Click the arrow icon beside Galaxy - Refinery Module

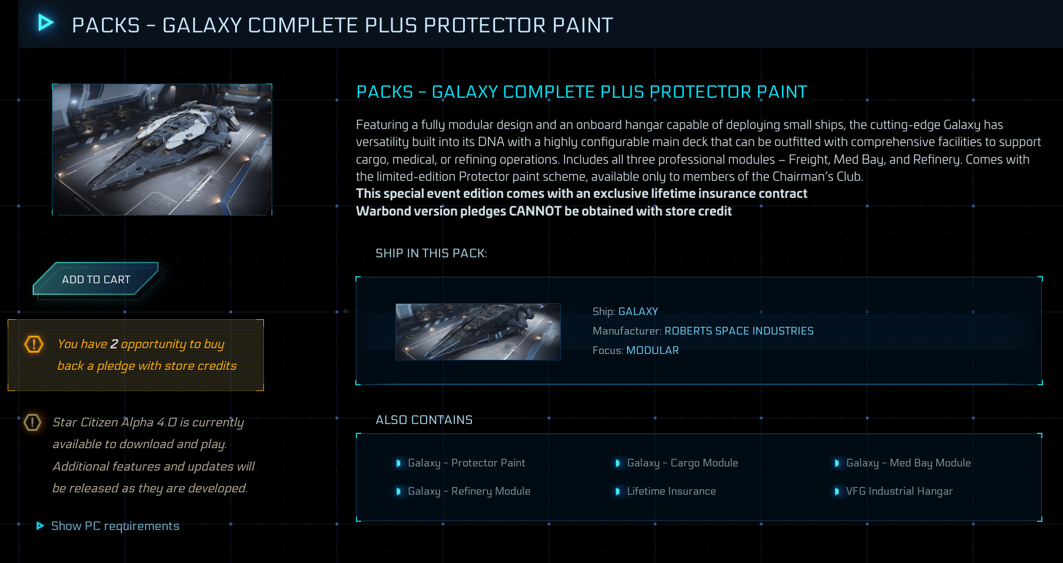click(399, 491)
